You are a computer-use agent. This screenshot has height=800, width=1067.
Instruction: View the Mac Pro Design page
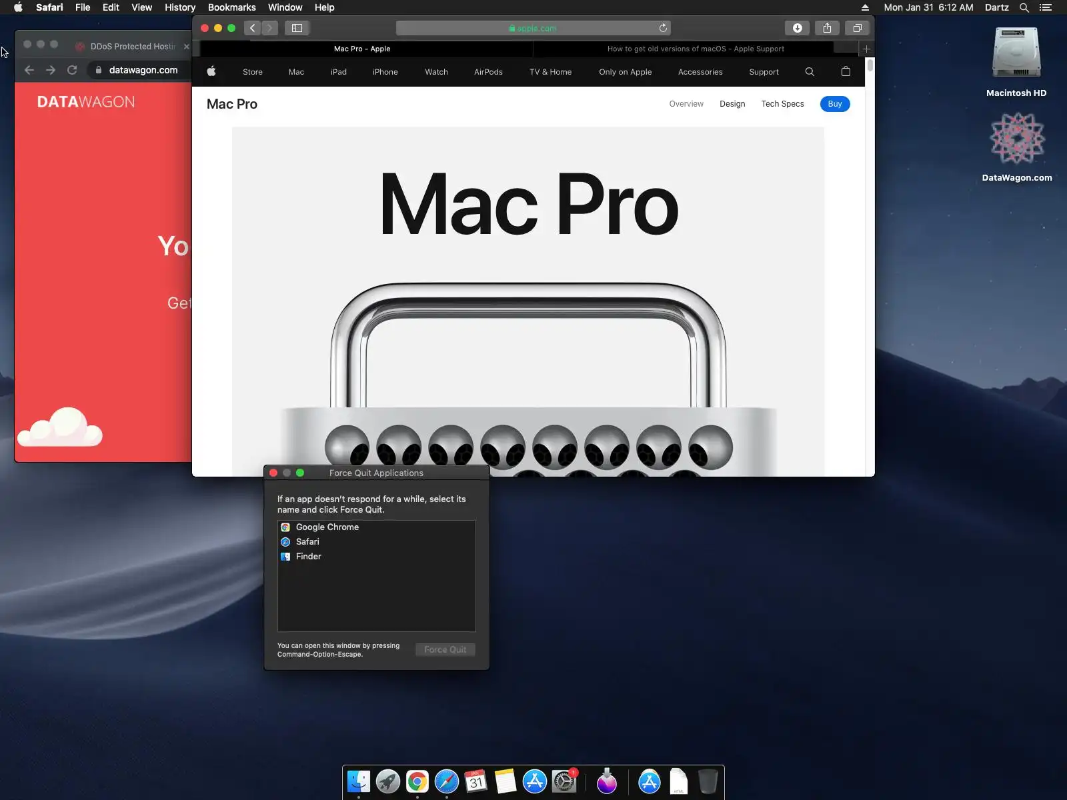pos(732,104)
